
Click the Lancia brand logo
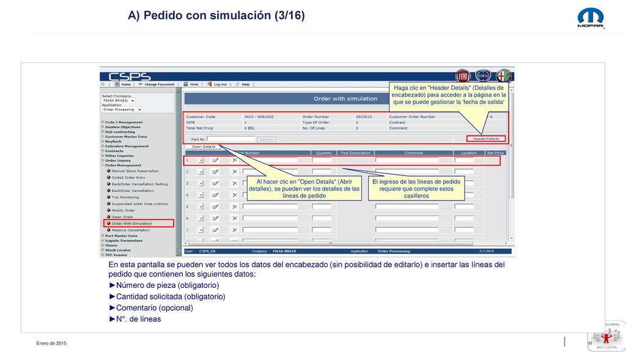(x=483, y=76)
